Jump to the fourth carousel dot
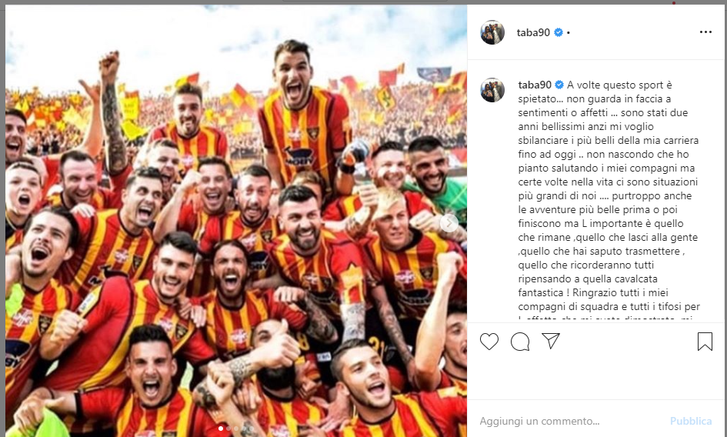 tap(244, 429)
